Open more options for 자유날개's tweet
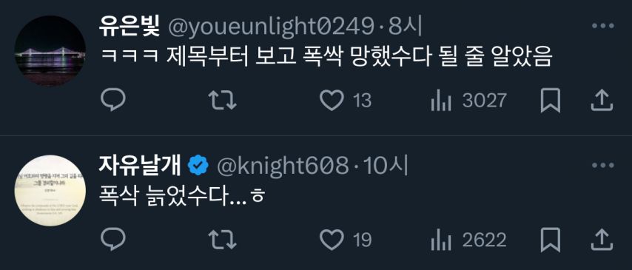This screenshot has width=632, height=270. (602, 165)
